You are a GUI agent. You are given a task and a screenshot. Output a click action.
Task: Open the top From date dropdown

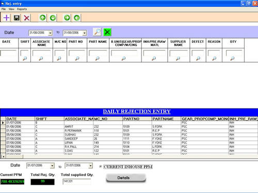tap(50, 33)
